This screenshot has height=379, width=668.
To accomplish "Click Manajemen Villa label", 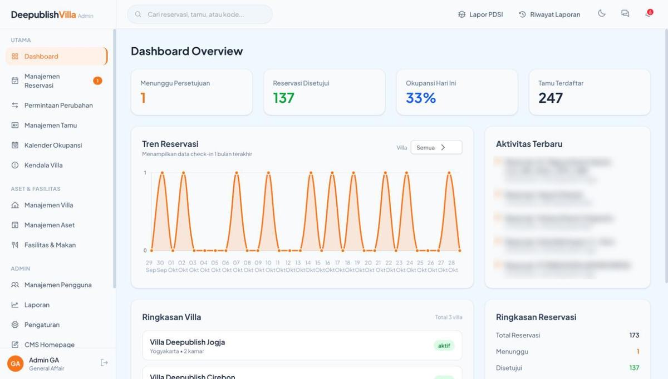I will [49, 205].
